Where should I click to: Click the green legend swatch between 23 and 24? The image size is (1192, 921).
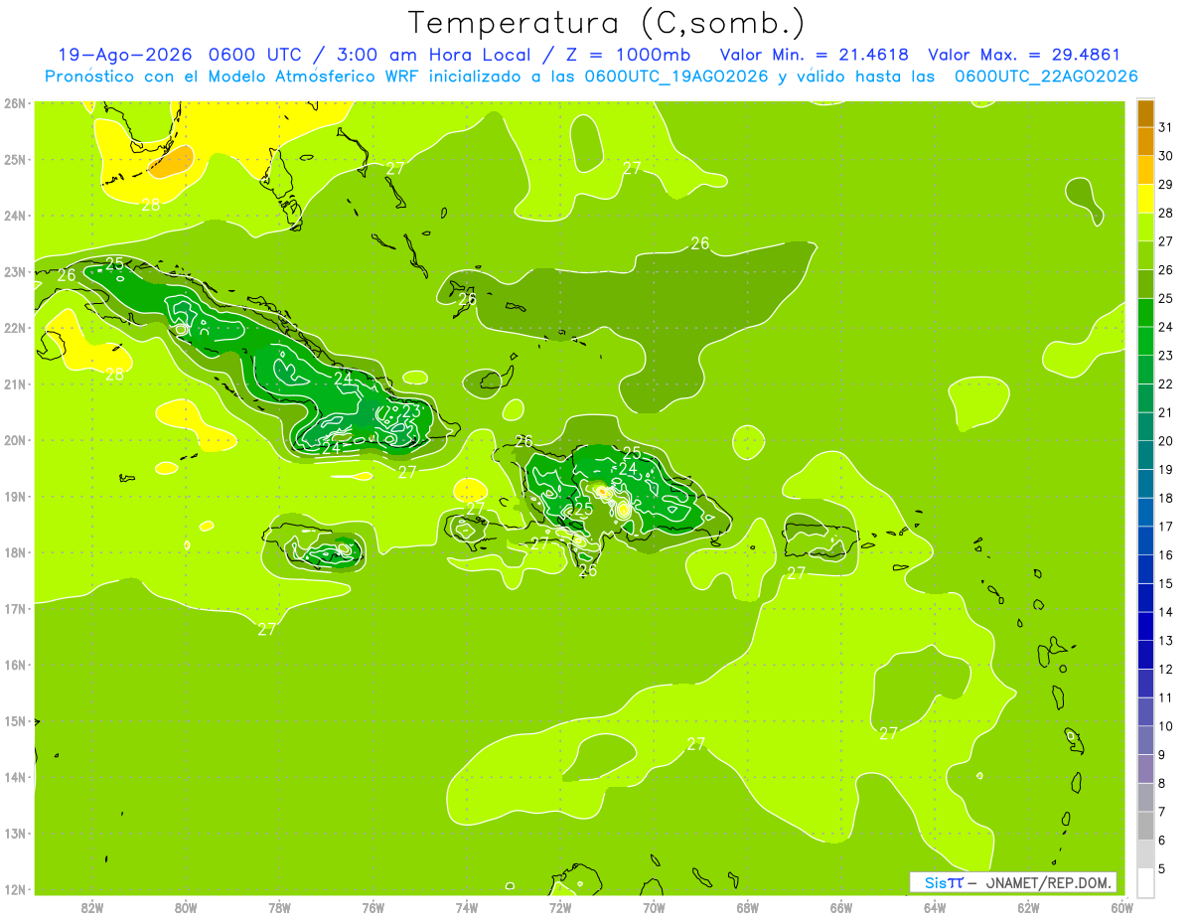click(1145, 341)
